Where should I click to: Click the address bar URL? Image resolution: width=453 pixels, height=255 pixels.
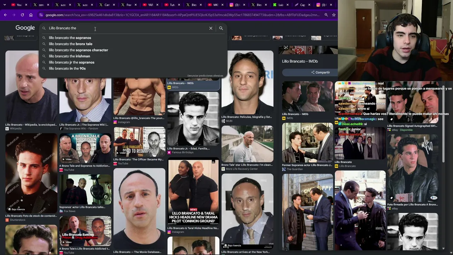(x=182, y=15)
